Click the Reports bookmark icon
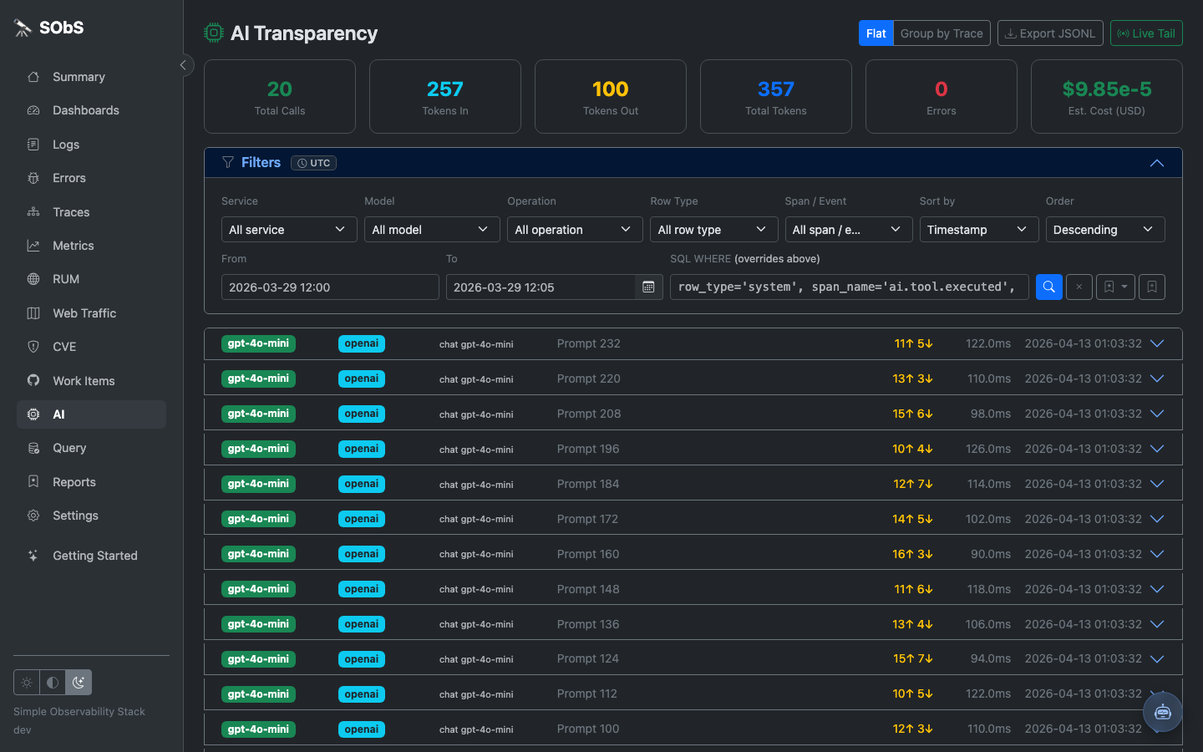This screenshot has height=752, width=1203. click(x=33, y=482)
